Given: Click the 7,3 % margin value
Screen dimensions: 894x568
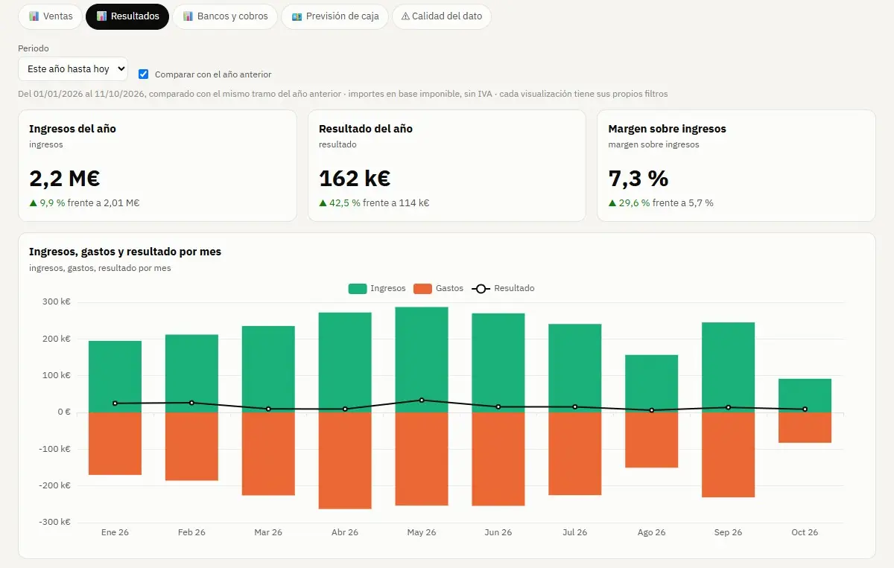Looking at the screenshot, I should (x=638, y=179).
